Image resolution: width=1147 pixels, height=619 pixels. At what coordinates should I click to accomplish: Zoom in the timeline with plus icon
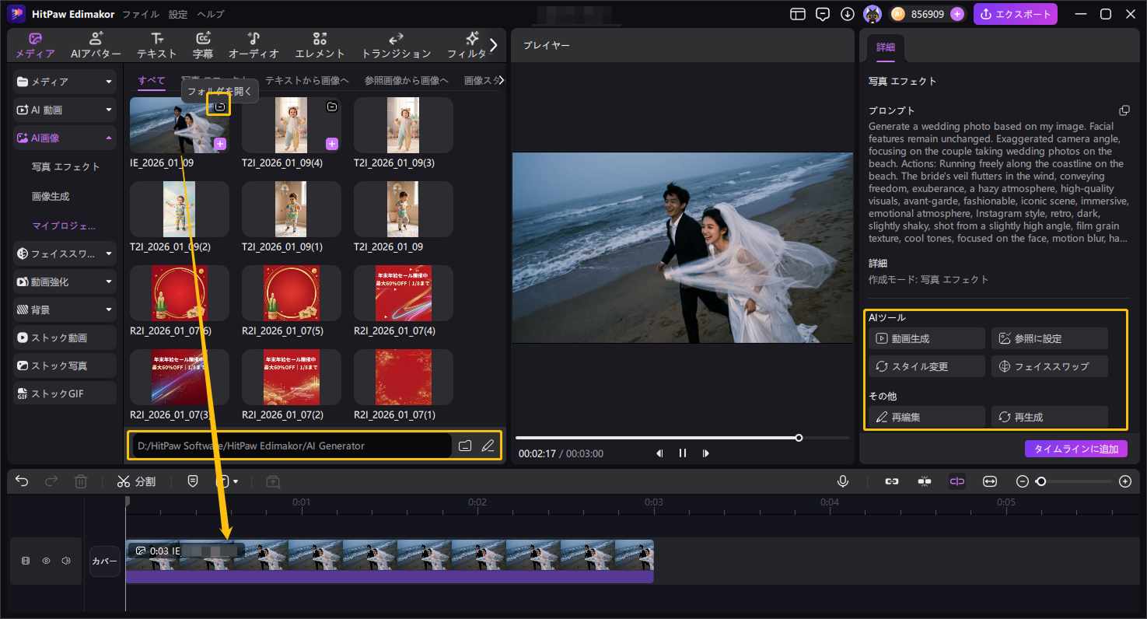click(x=1124, y=481)
